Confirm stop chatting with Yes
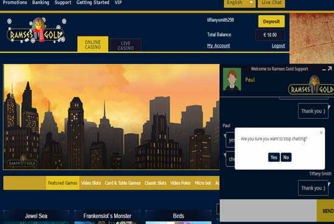 pyautogui.click(x=274, y=157)
